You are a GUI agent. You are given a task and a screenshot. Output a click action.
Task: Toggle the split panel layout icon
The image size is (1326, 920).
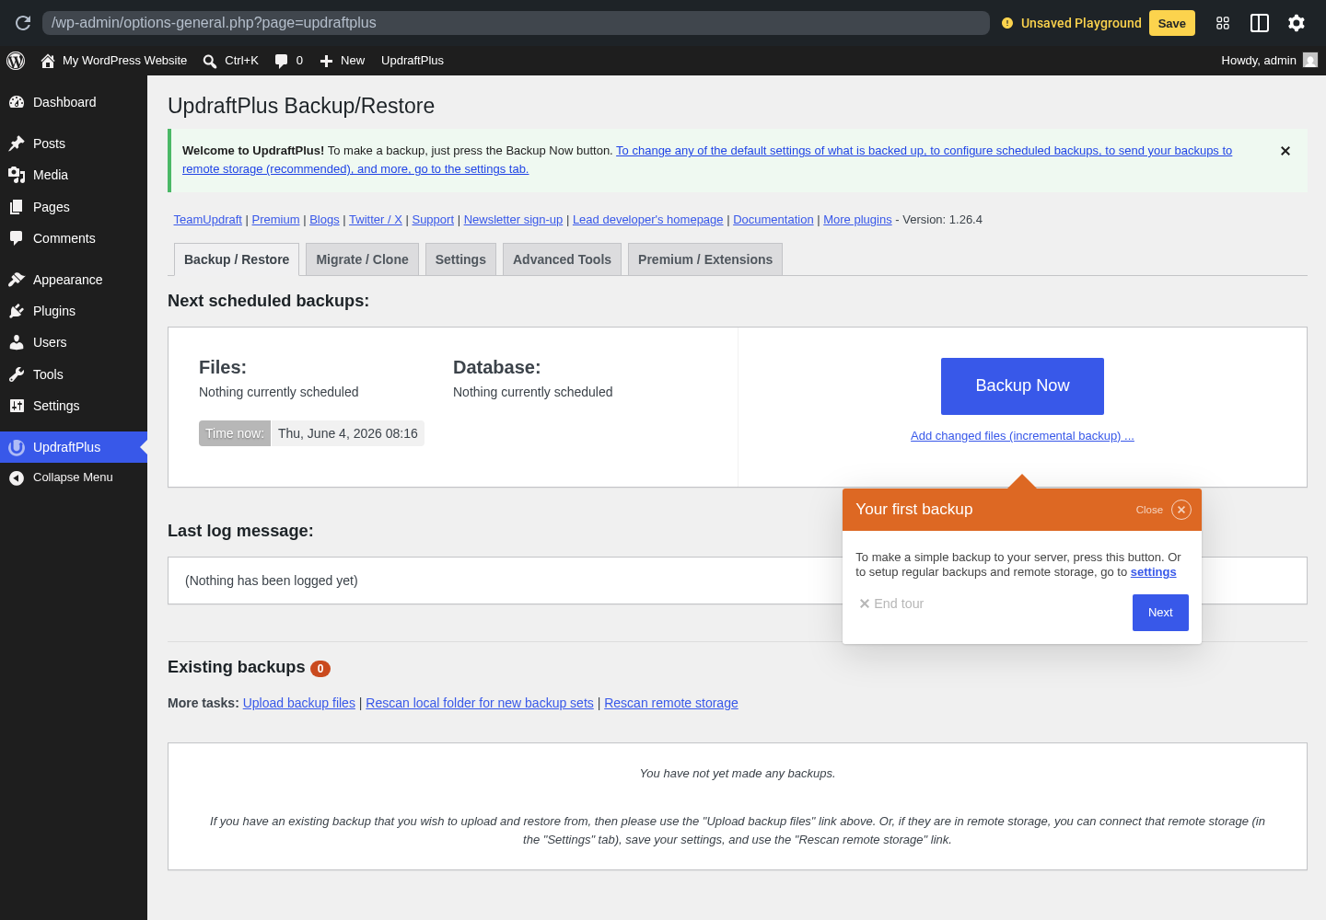tap(1260, 23)
